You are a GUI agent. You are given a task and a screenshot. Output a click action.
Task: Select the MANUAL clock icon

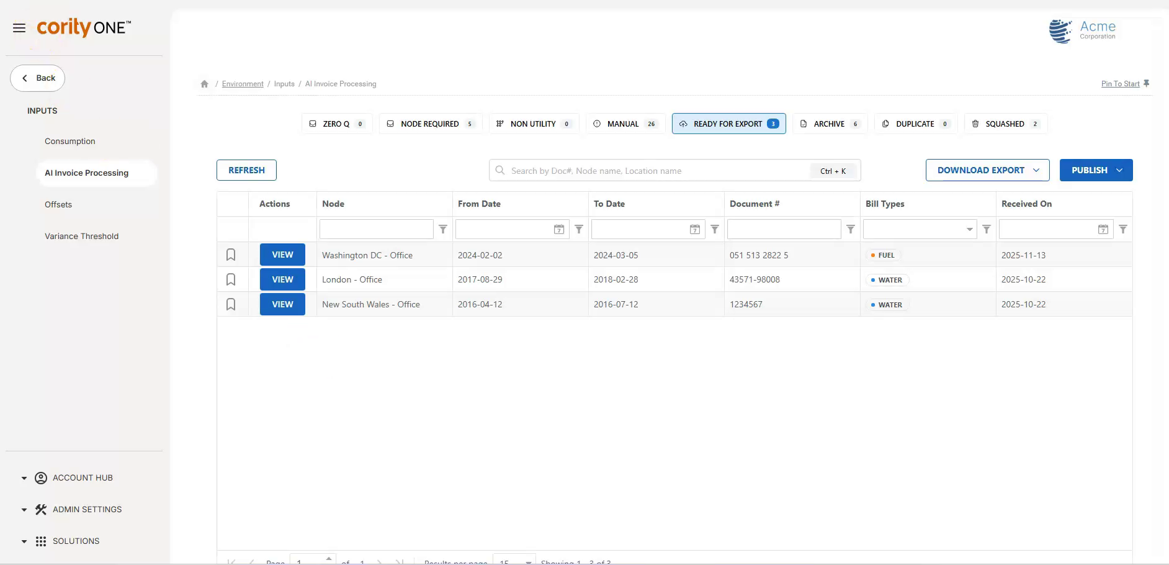pos(597,124)
